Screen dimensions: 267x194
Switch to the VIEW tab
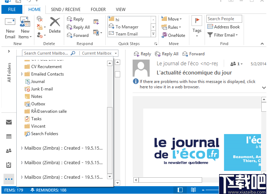pyautogui.click(x=121, y=9)
